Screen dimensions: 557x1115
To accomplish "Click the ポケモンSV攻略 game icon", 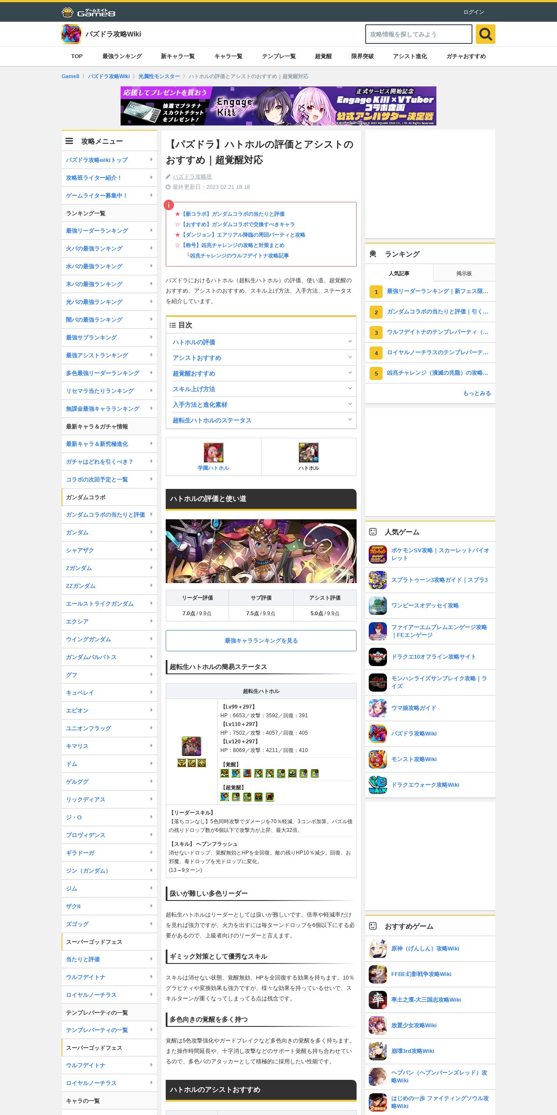I will click(x=378, y=554).
